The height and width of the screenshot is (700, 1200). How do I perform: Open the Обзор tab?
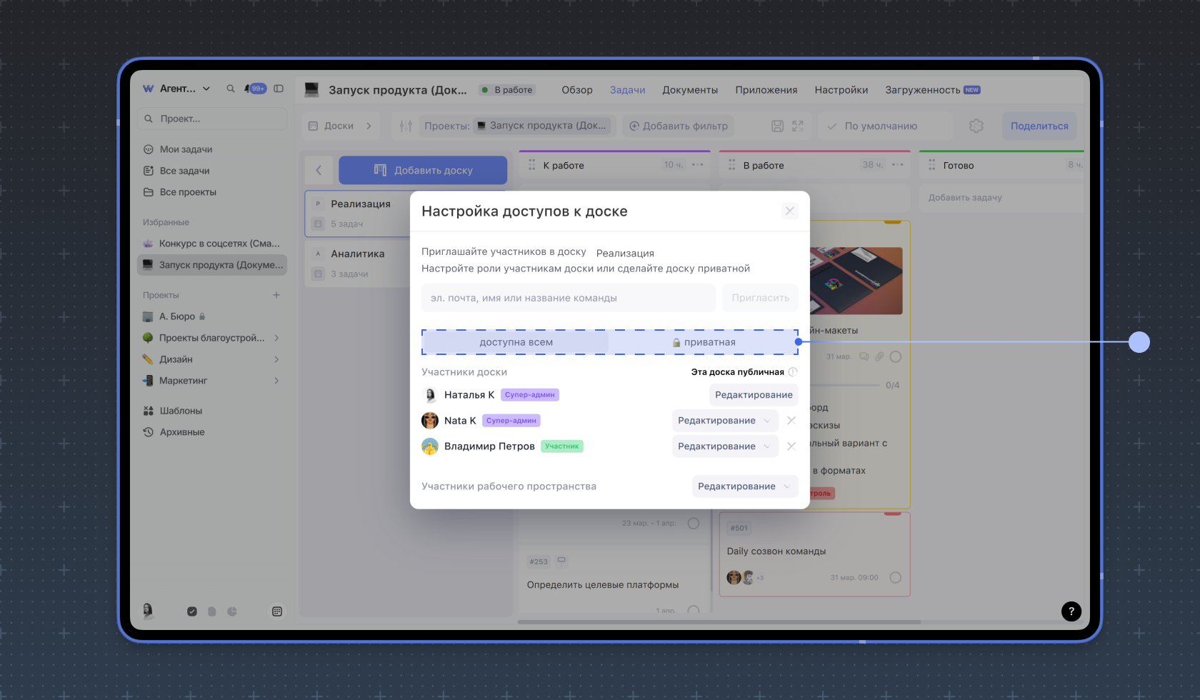pyautogui.click(x=576, y=90)
